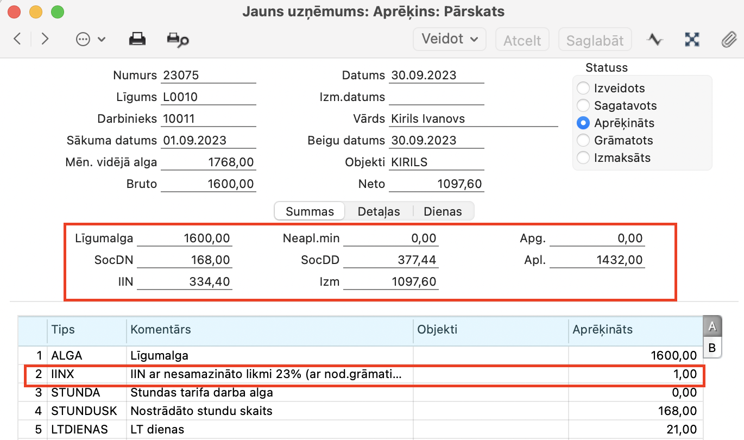Open the ellipsis actions menu
The width and height of the screenshot is (744, 440).
(90, 40)
